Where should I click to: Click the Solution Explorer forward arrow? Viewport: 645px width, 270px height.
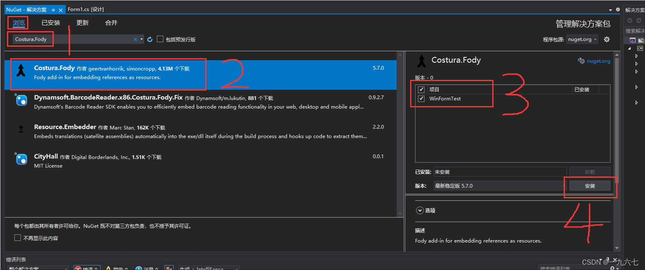[639, 20]
